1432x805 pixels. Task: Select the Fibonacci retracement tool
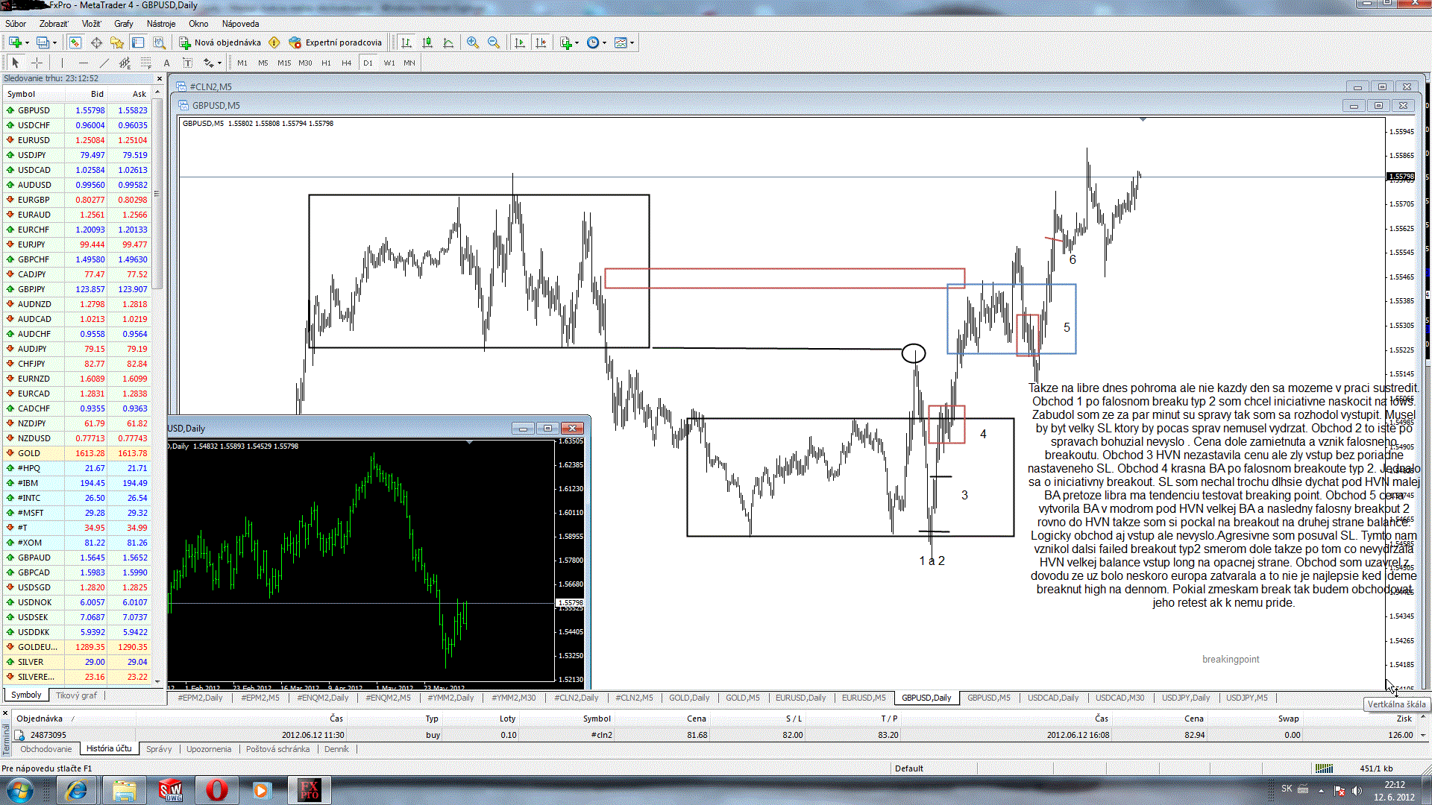tap(145, 63)
